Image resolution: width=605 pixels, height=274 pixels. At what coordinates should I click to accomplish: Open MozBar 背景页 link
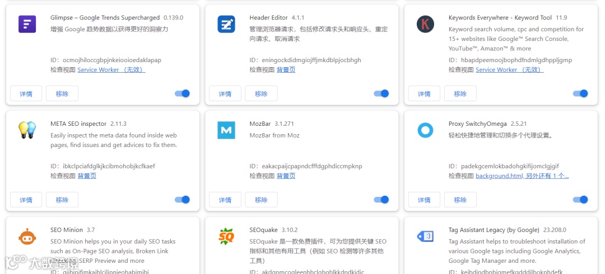pos(286,176)
